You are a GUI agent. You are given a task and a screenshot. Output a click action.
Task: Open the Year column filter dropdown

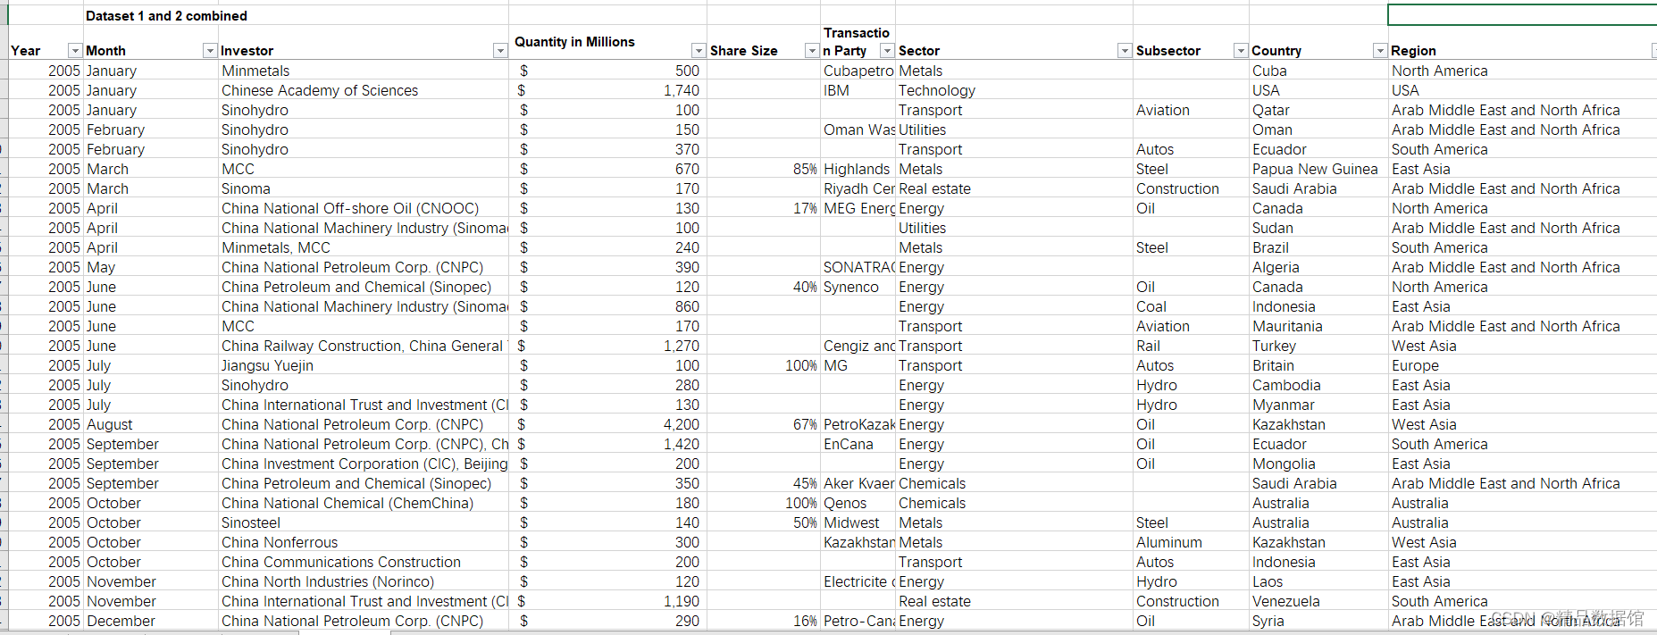coord(75,51)
